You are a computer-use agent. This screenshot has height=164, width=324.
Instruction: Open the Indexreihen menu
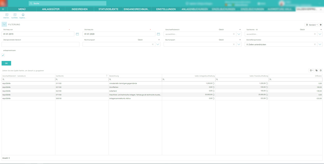click(x=79, y=9)
